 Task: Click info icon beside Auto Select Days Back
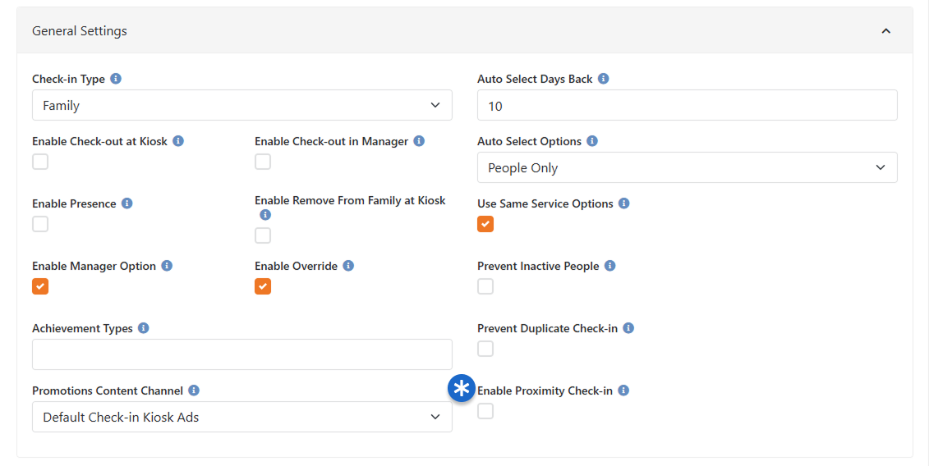(x=603, y=79)
